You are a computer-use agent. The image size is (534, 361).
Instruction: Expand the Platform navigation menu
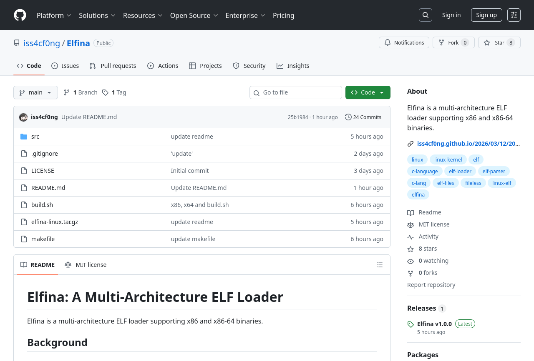click(54, 15)
